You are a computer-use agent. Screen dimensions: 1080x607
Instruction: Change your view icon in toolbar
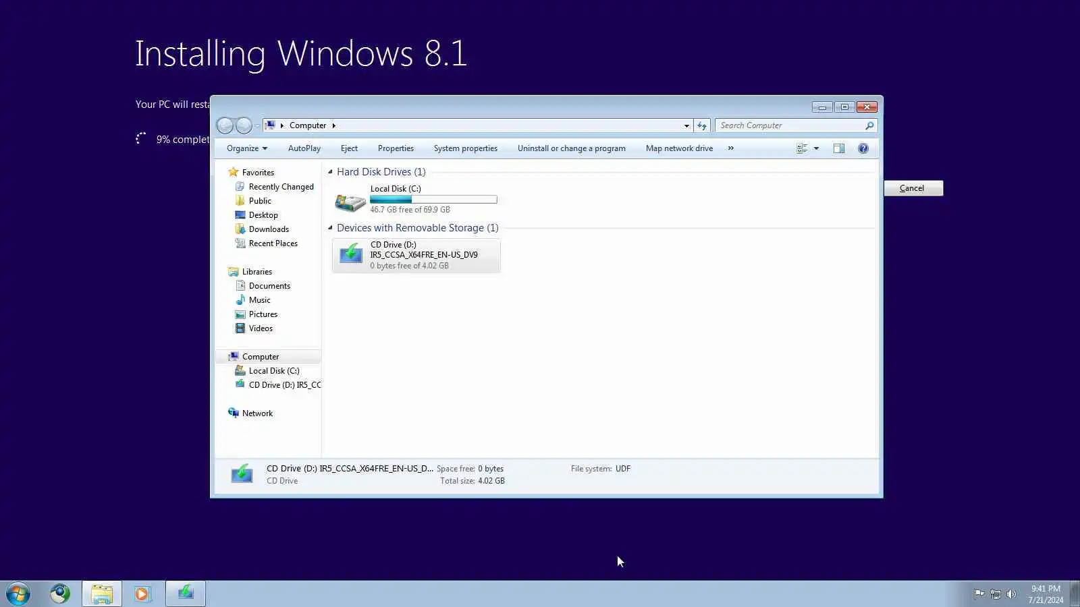pyautogui.click(x=802, y=148)
